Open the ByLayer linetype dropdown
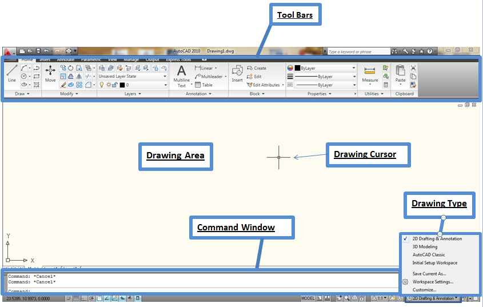 click(325, 85)
